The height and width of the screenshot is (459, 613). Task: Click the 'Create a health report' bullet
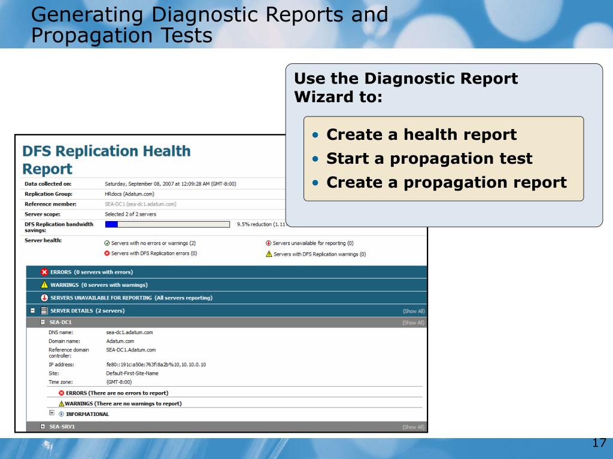(x=421, y=134)
